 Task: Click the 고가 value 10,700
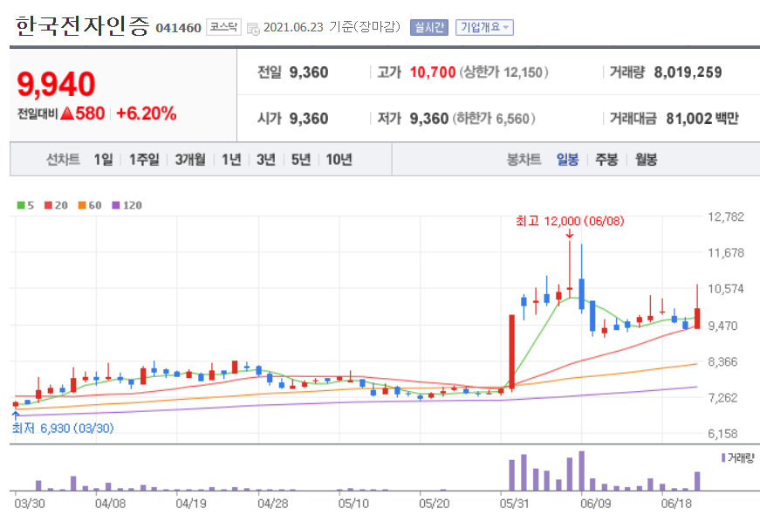click(x=433, y=72)
